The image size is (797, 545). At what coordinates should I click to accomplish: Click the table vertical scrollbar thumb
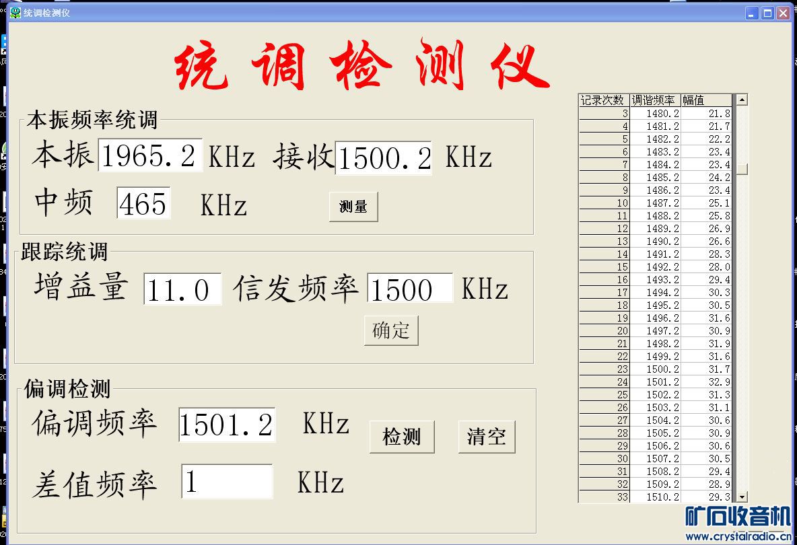(742, 169)
